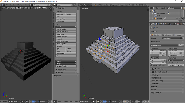
Task: Open the Extrude dropdown
Action: click(x=66, y=27)
